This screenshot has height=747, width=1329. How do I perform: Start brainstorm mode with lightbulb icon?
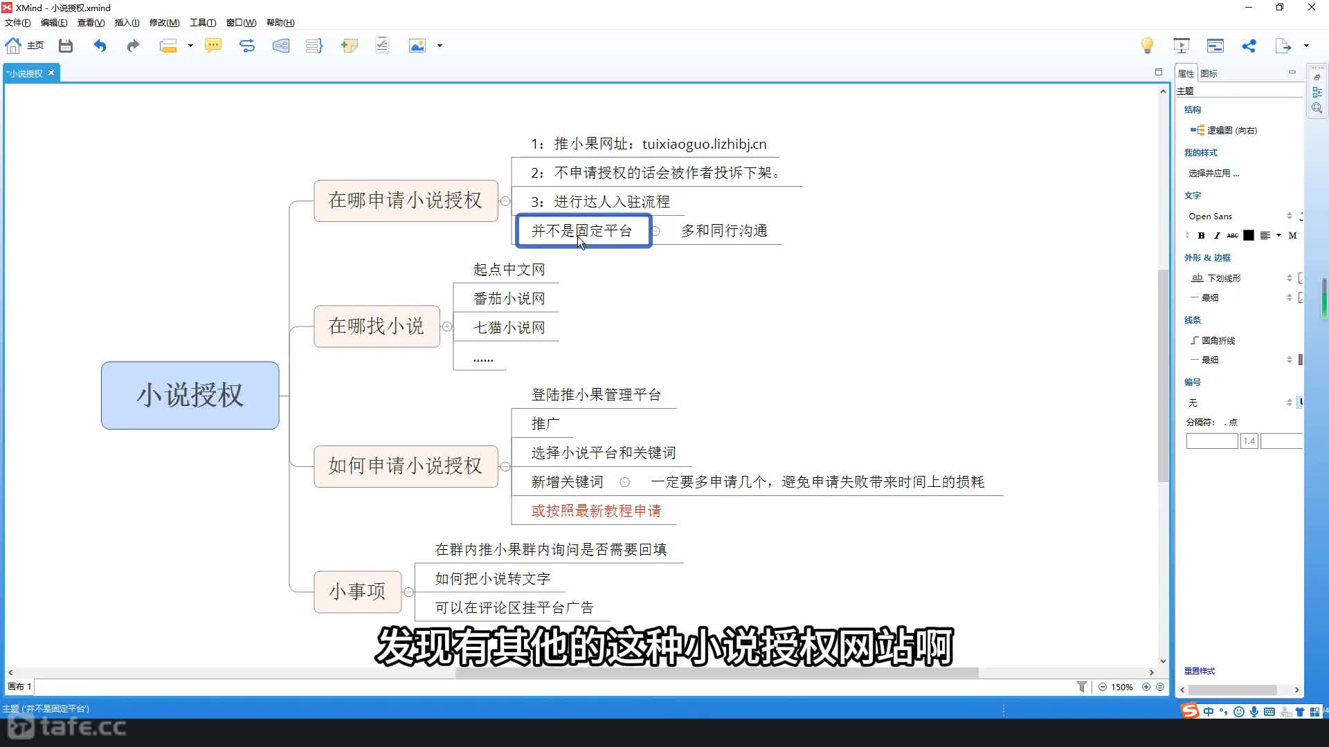pyautogui.click(x=1147, y=46)
